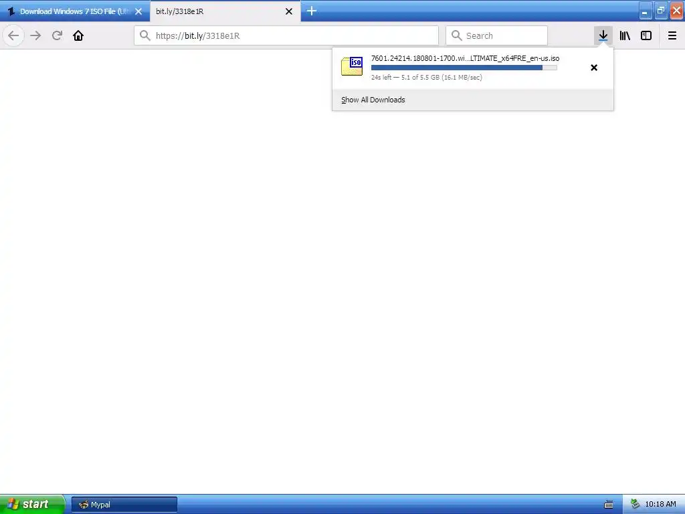Close the bit.ly/3318e1R tab
This screenshot has width=685, height=514.
click(289, 11)
